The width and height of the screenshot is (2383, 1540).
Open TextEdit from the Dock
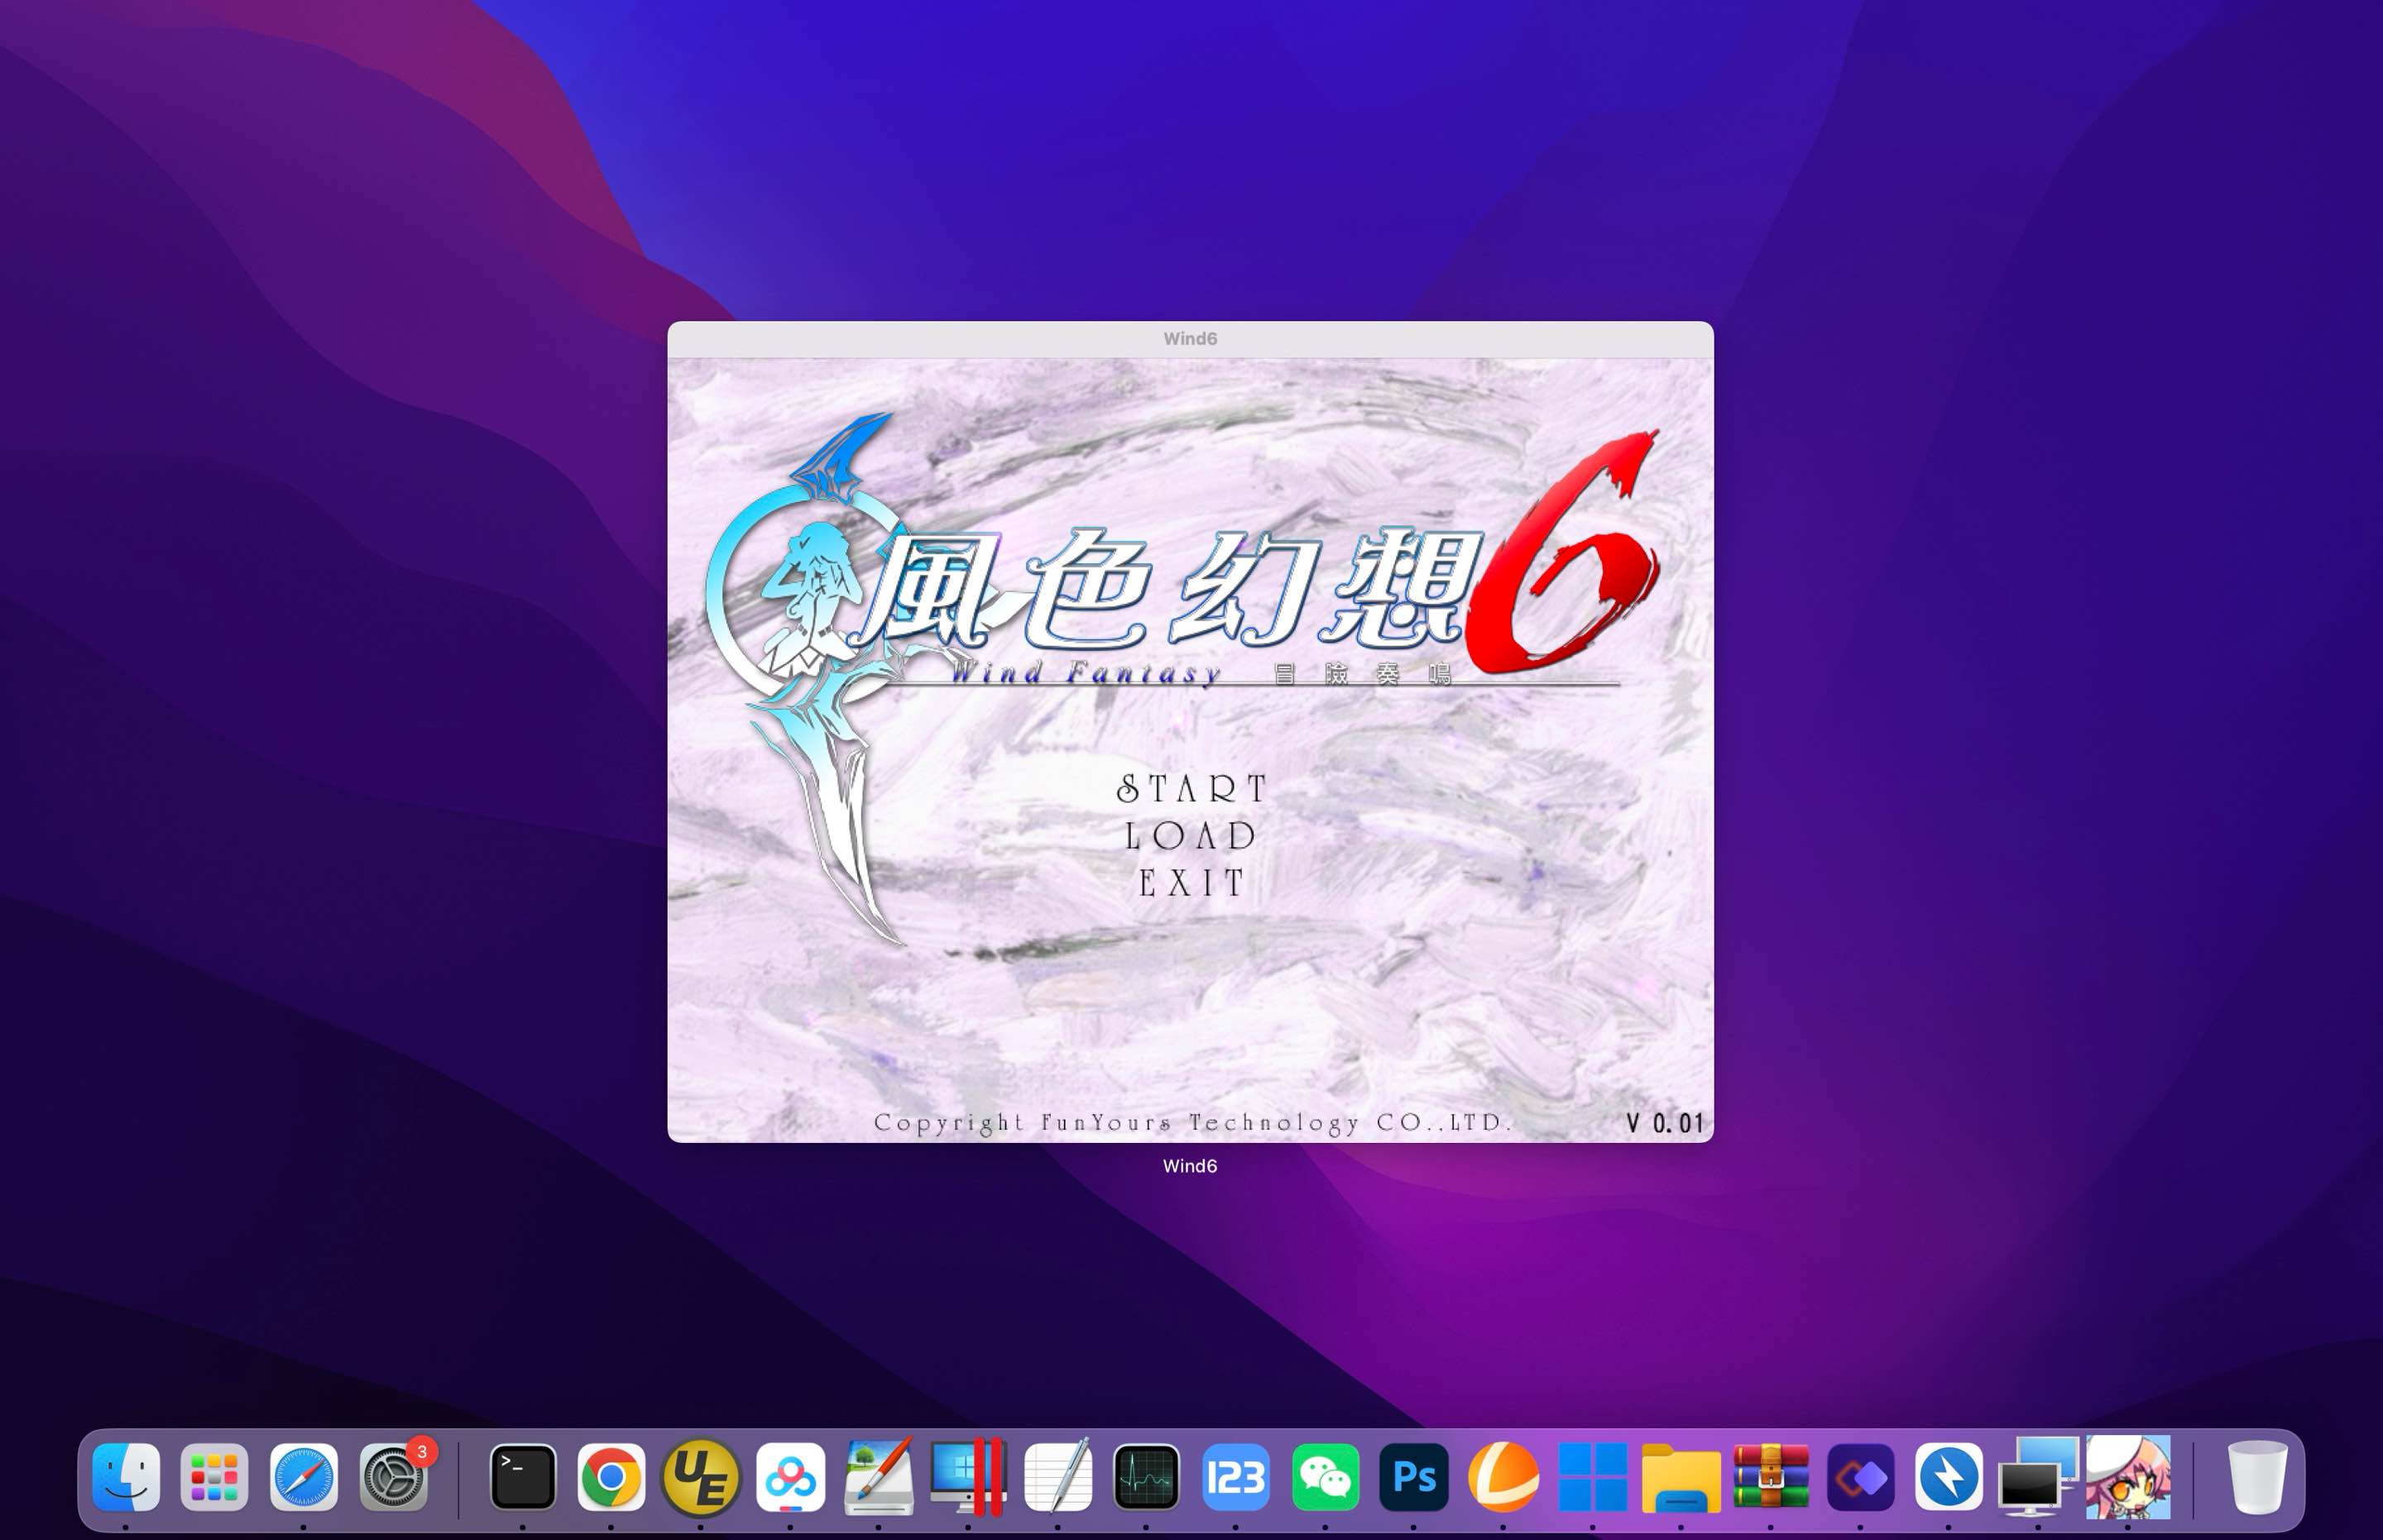click(x=1057, y=1477)
